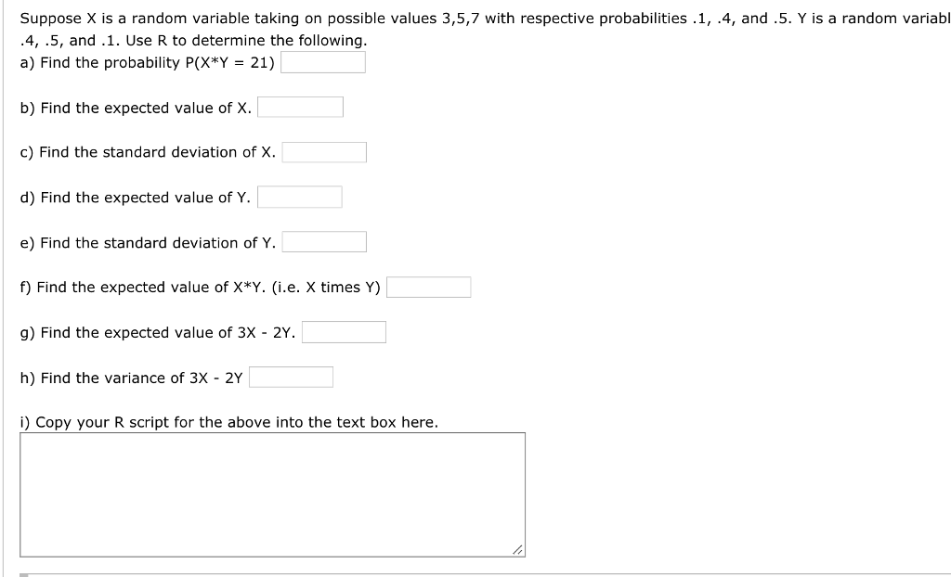951x577 pixels.
Task: Click the field beside 'standard deviation of Y.'
Action: point(324,241)
